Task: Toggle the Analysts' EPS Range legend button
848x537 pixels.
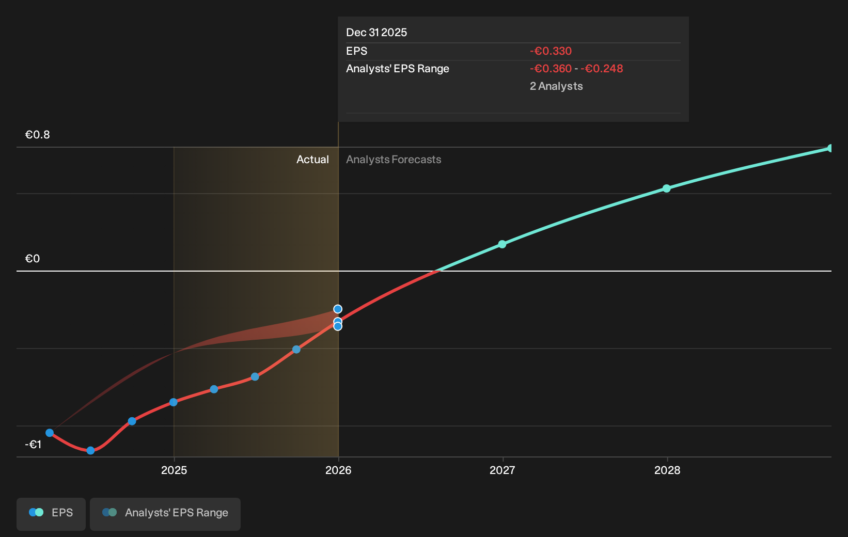Action: (165, 514)
